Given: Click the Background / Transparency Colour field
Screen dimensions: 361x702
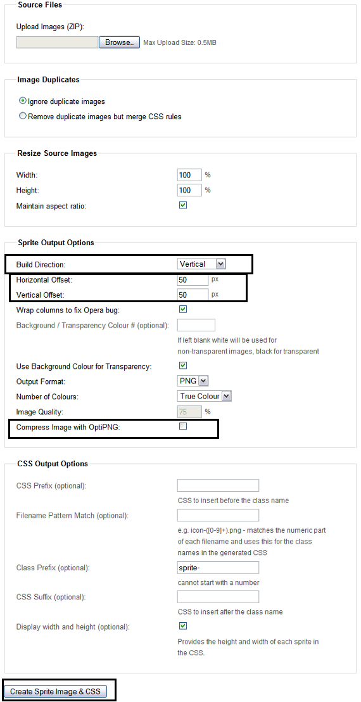Looking at the screenshot, I should tap(196, 325).
